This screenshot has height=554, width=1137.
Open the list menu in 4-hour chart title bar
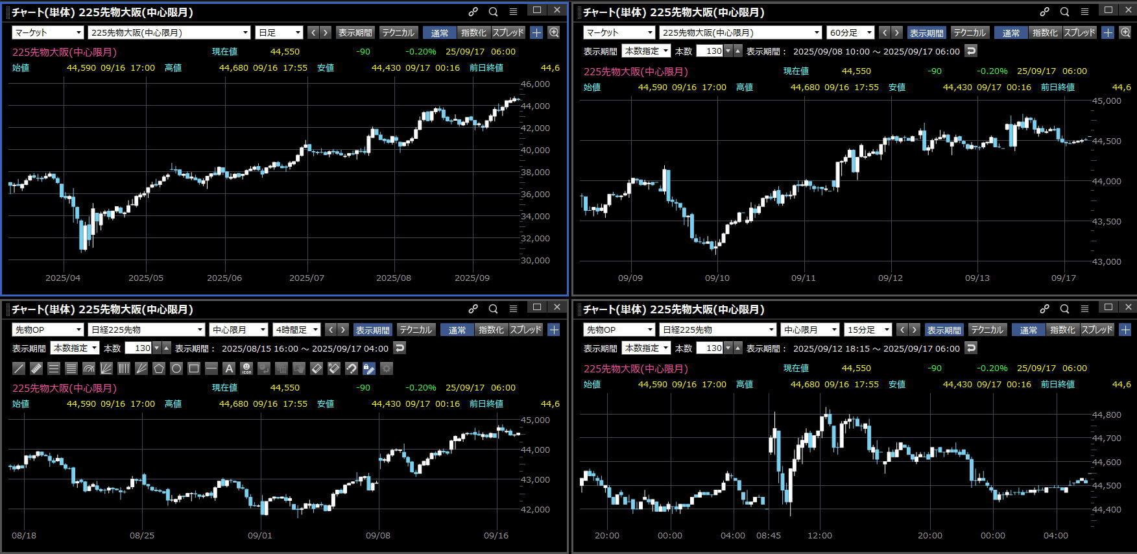click(x=513, y=309)
